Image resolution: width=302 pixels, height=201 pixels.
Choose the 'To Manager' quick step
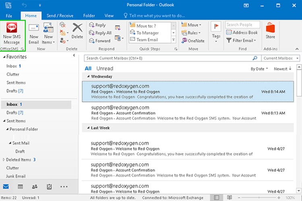(150, 33)
